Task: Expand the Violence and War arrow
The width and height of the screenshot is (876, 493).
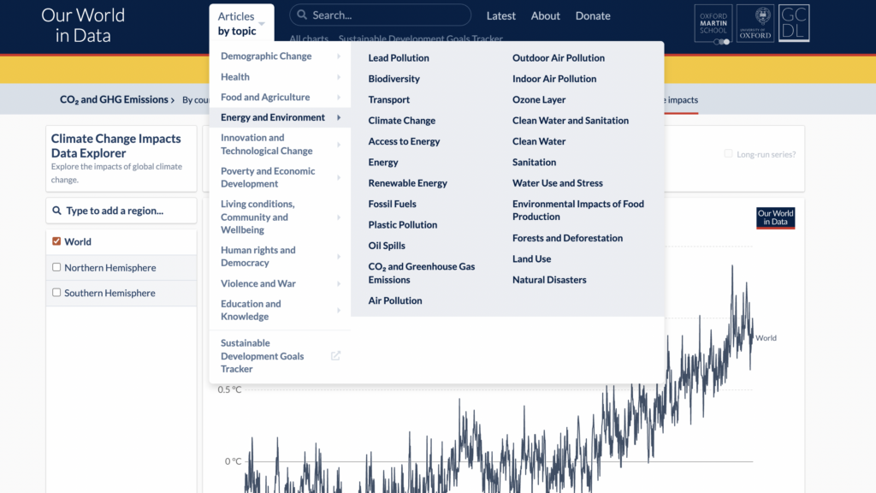Action: point(339,283)
